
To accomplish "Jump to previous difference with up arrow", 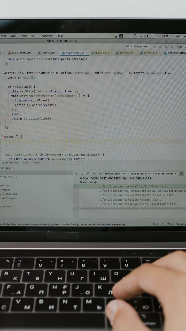I will tap(76, 174).
